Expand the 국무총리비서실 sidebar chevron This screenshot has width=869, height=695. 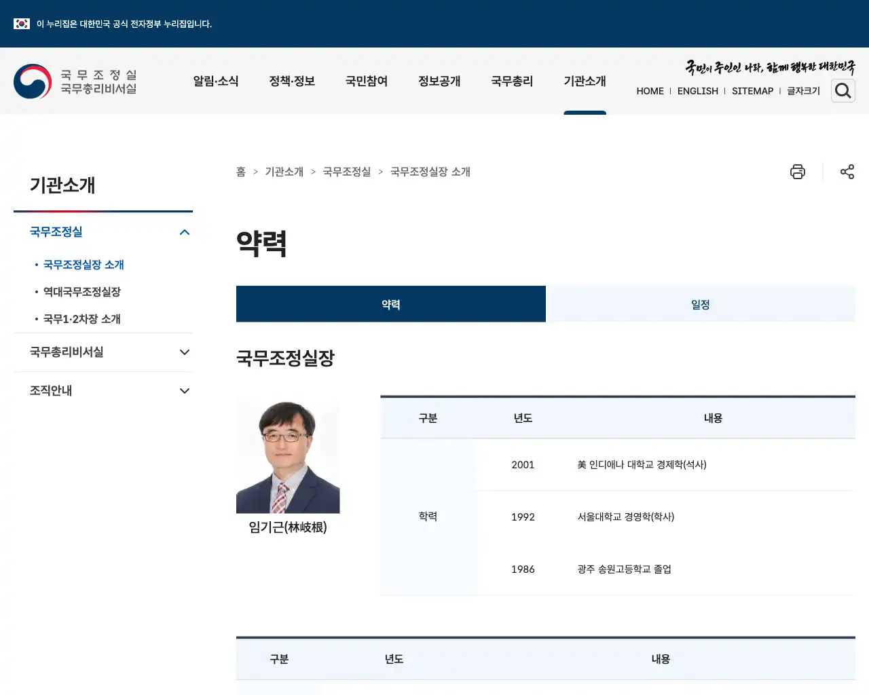pos(185,352)
